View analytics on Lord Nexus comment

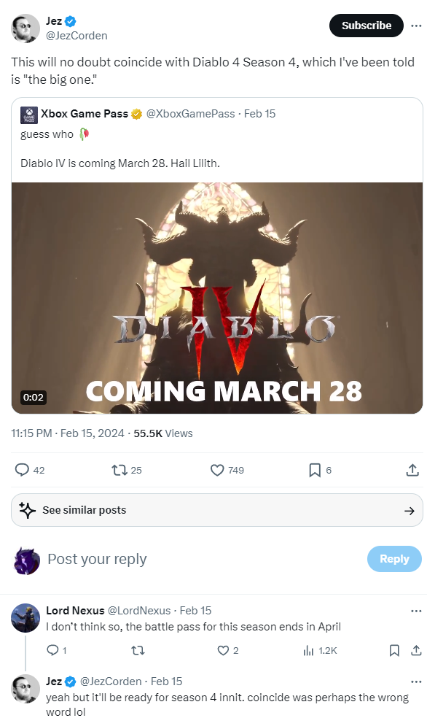pos(309,650)
